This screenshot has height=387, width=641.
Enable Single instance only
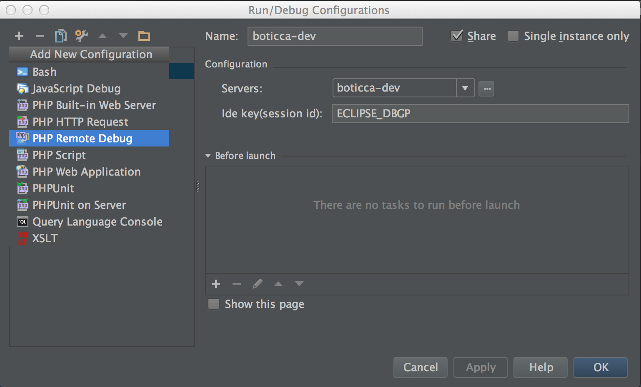[x=513, y=36]
